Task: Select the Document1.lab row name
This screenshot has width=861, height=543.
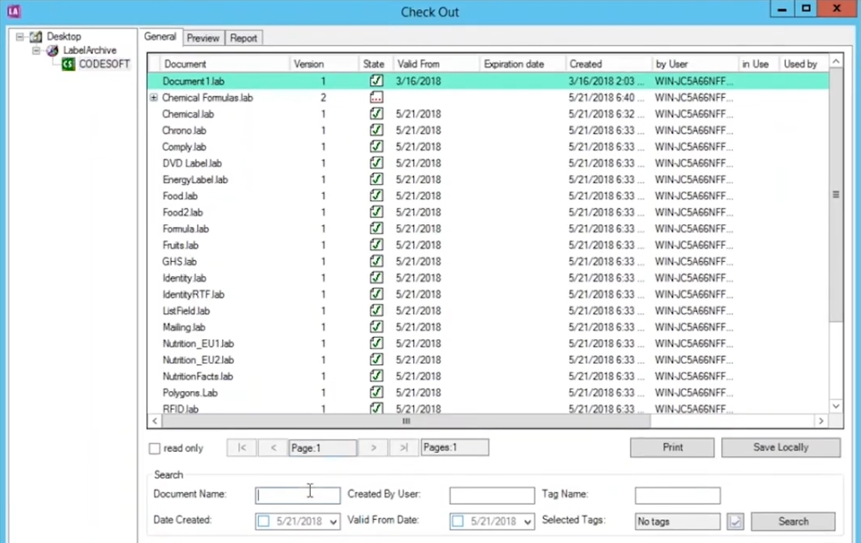Action: (193, 81)
